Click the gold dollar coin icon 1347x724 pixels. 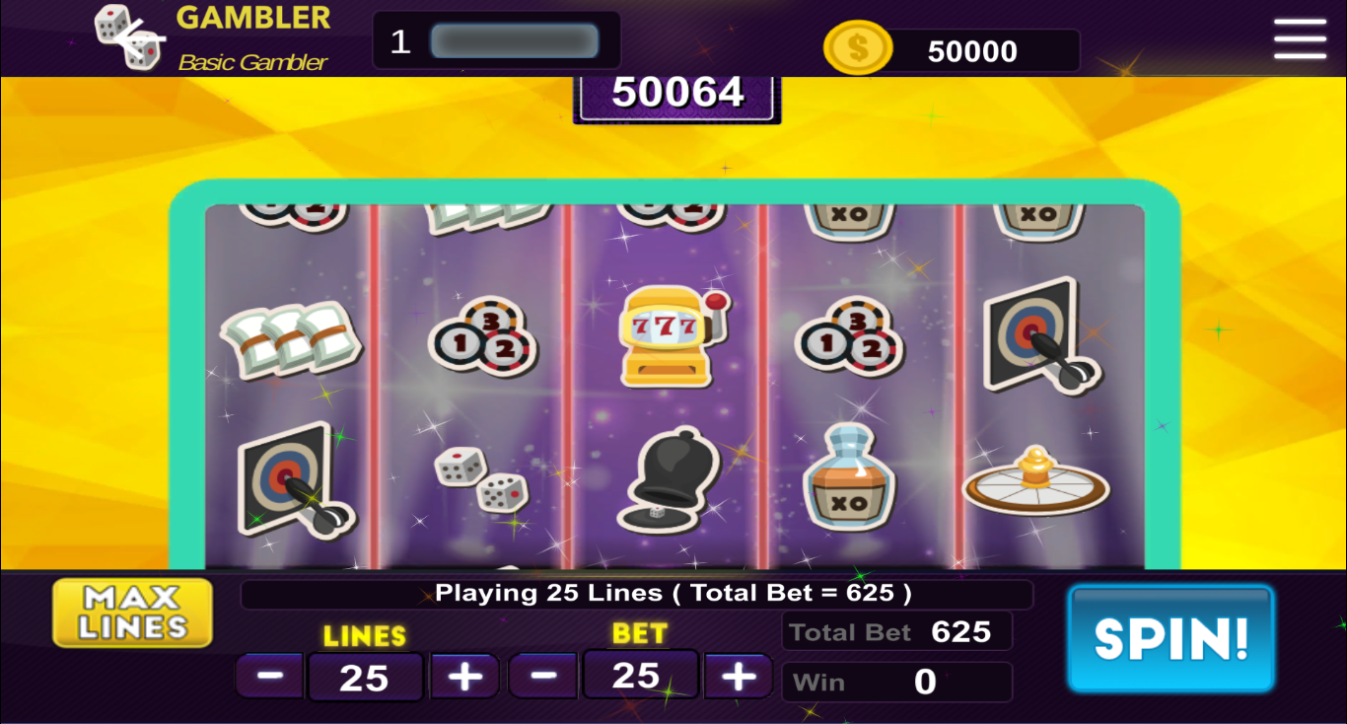857,47
